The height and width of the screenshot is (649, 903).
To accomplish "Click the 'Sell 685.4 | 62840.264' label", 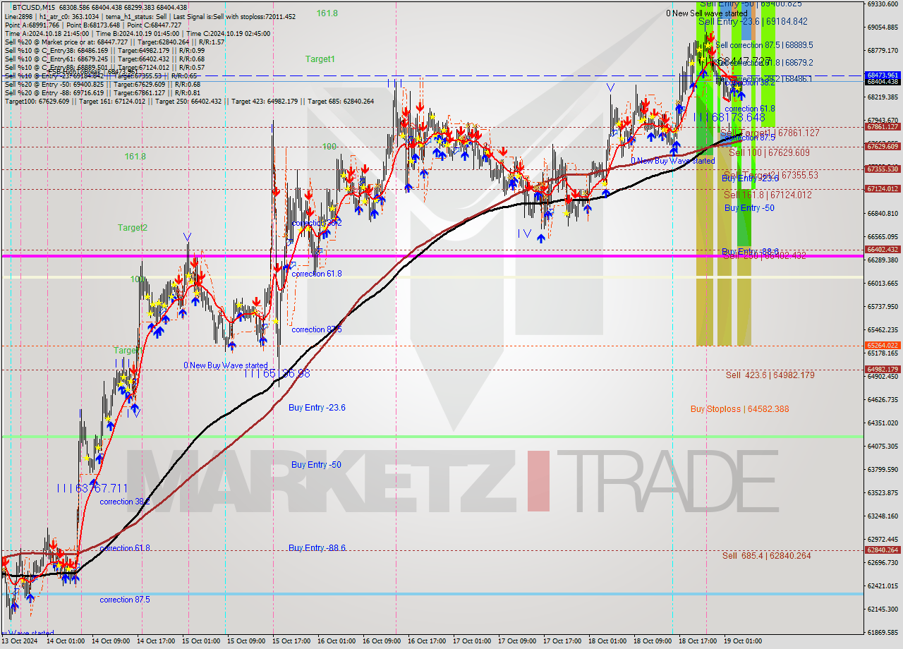I will 766,556.
